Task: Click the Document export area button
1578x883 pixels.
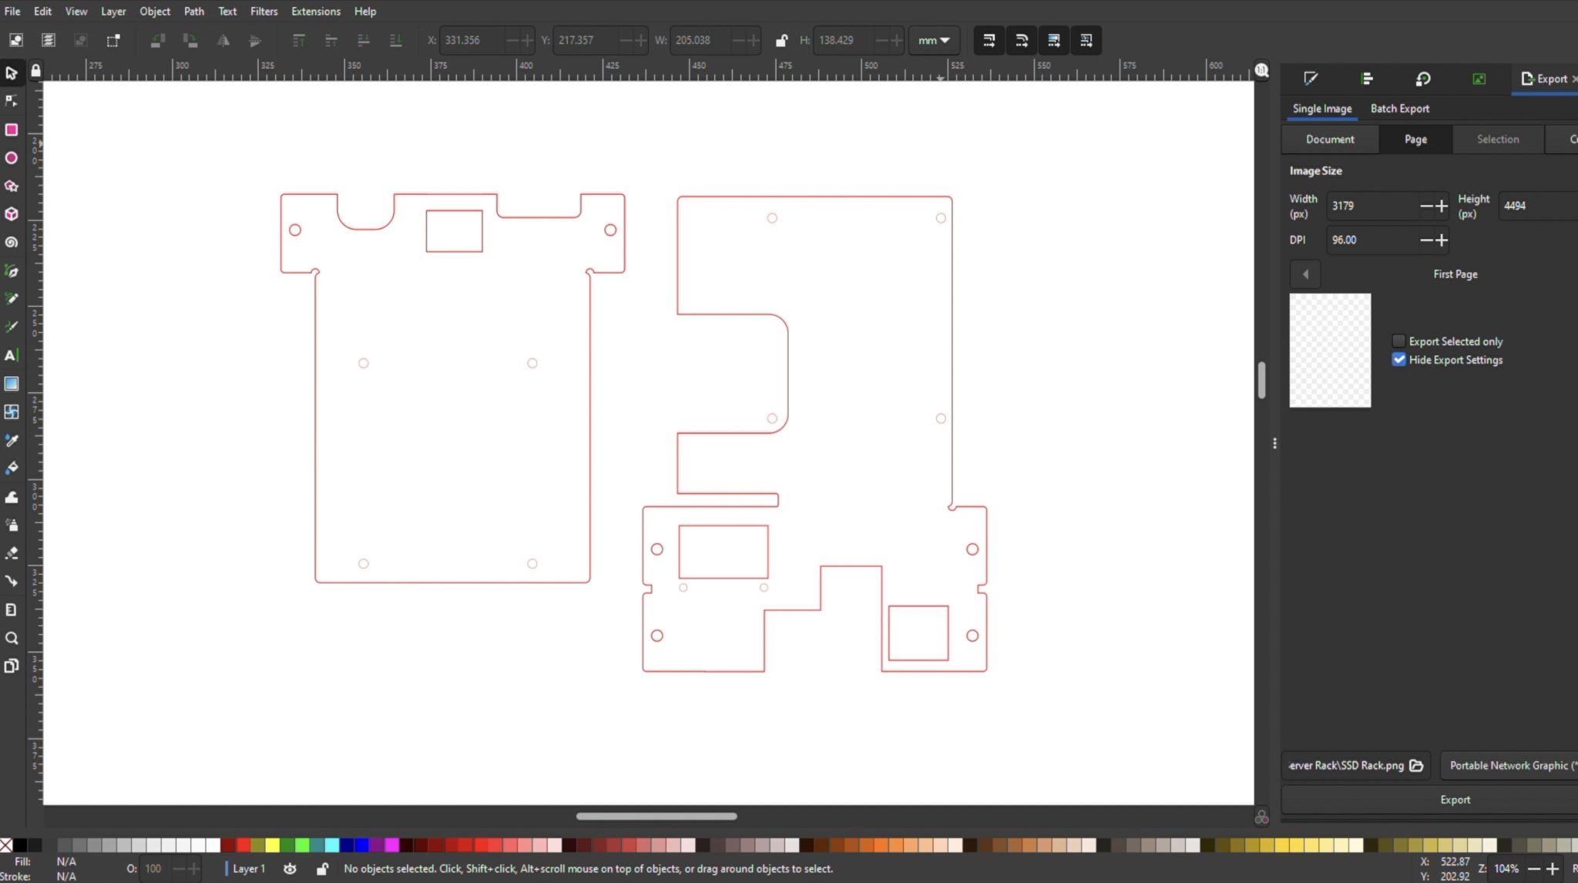Action: (1330, 139)
